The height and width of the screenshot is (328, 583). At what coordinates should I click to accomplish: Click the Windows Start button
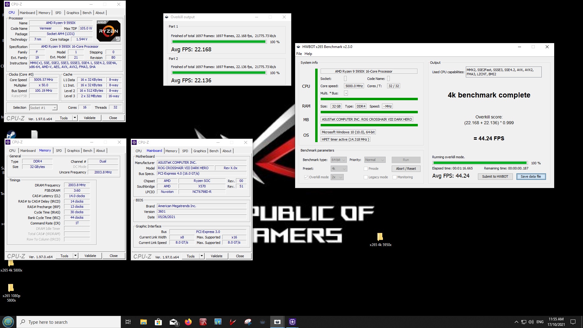tap(8, 322)
